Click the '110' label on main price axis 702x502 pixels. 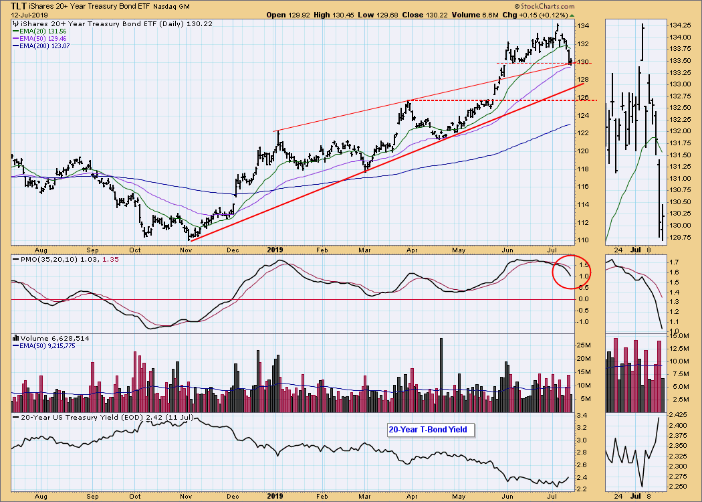[x=583, y=240]
